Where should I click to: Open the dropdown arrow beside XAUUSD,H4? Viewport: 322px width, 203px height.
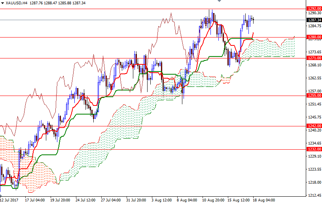click(3, 3)
